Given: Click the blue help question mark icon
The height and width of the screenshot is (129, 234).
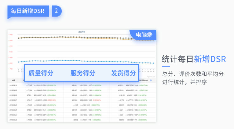Looking at the screenshot, I should click(151, 80).
